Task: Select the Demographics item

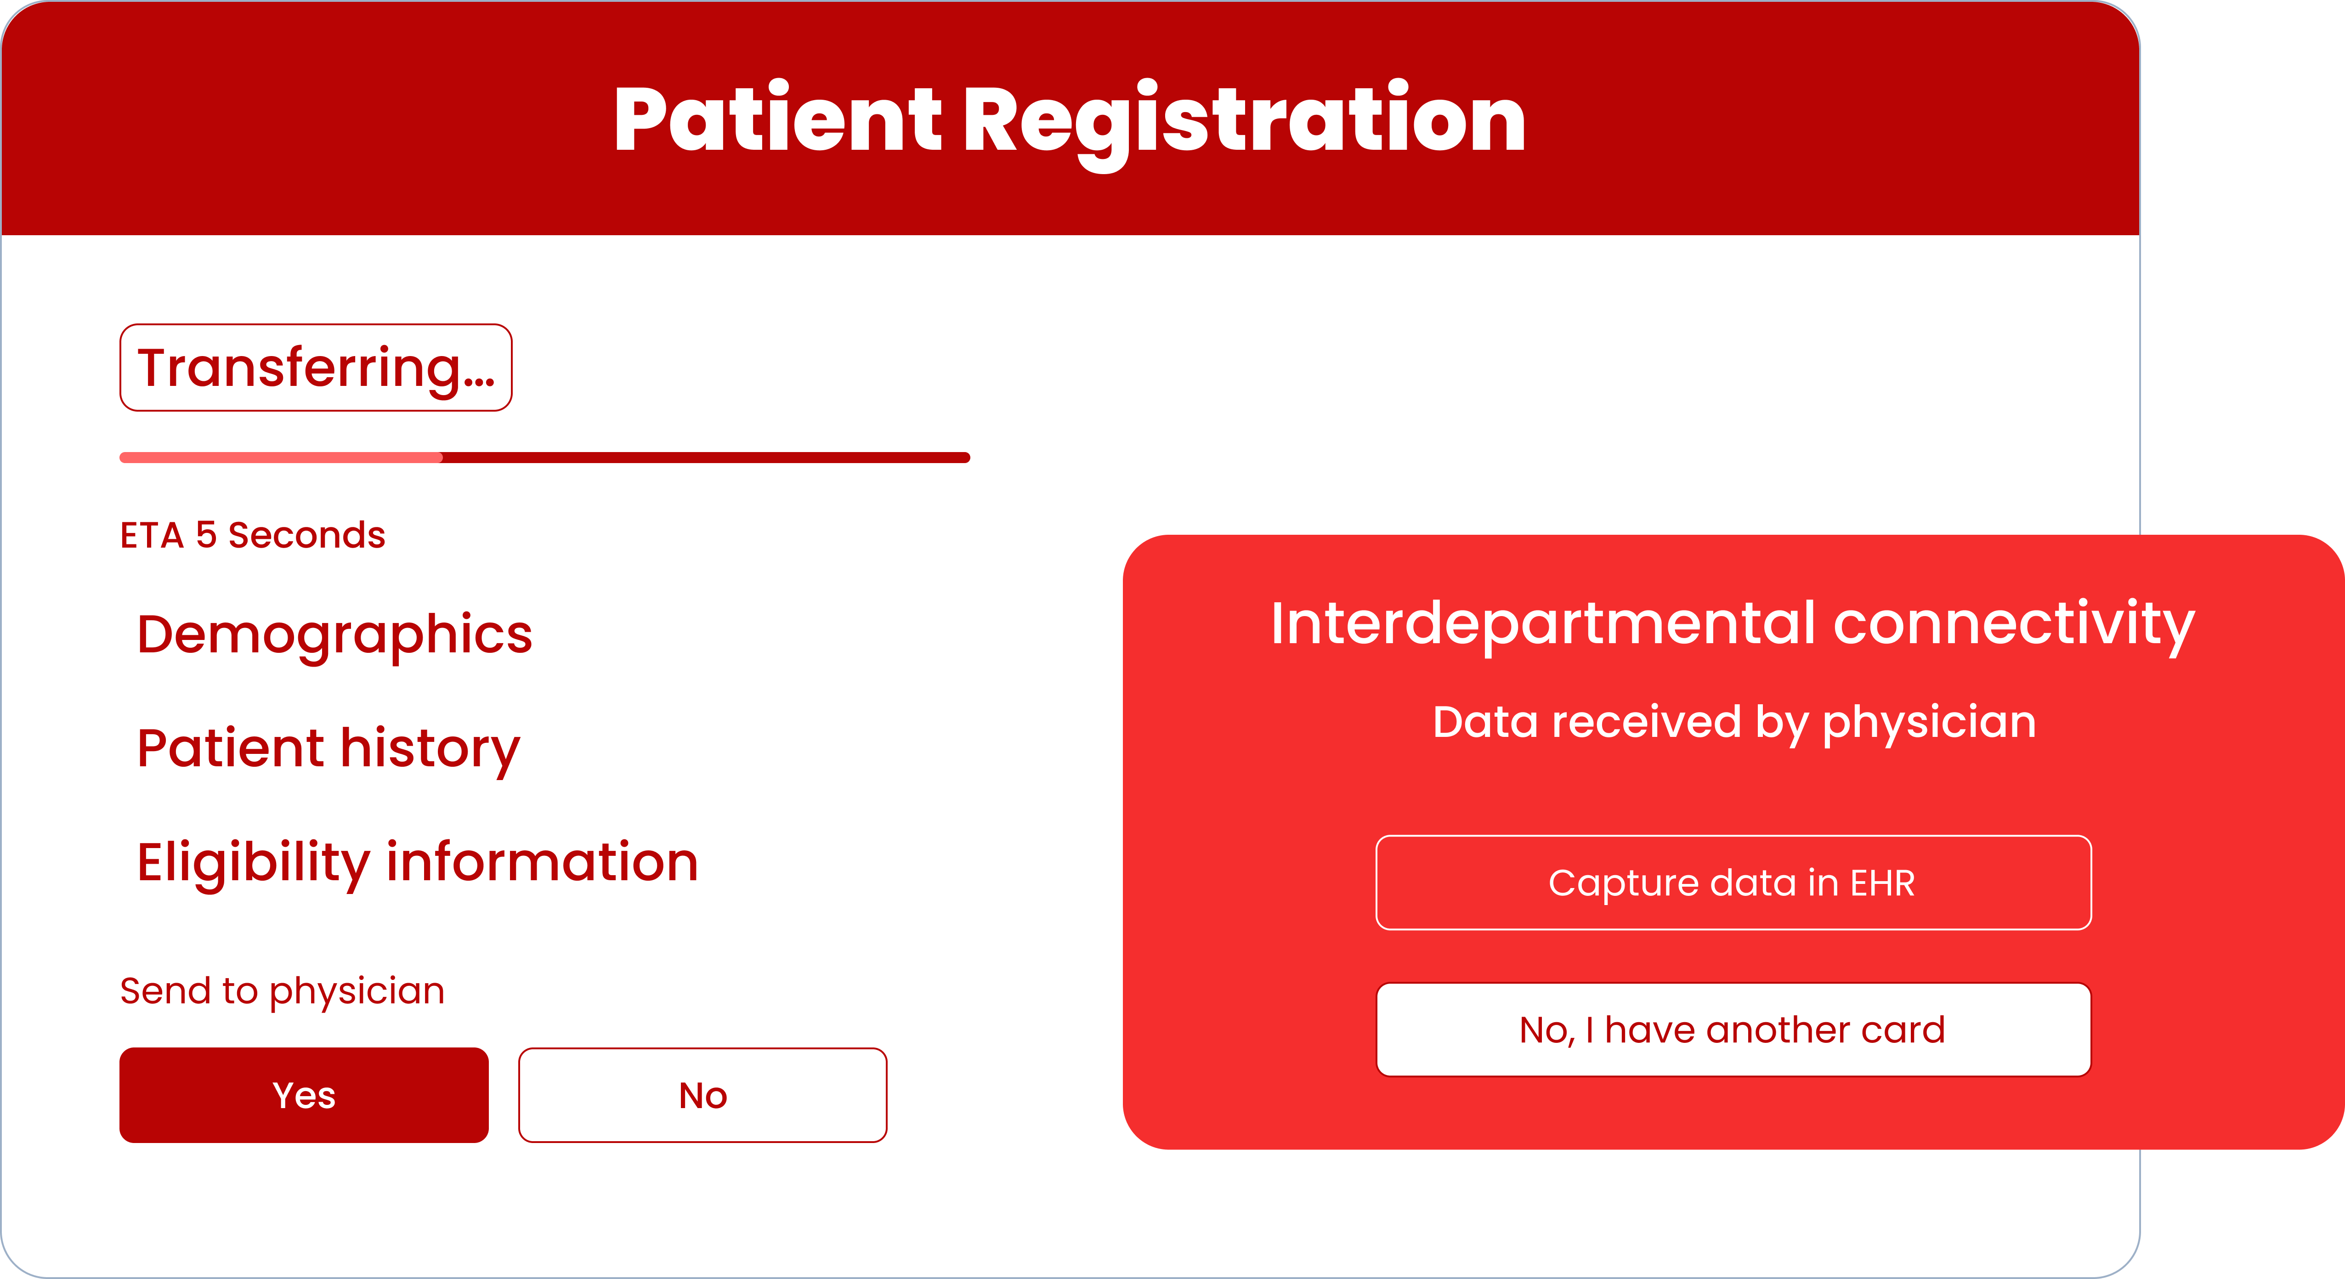Action: 334,634
